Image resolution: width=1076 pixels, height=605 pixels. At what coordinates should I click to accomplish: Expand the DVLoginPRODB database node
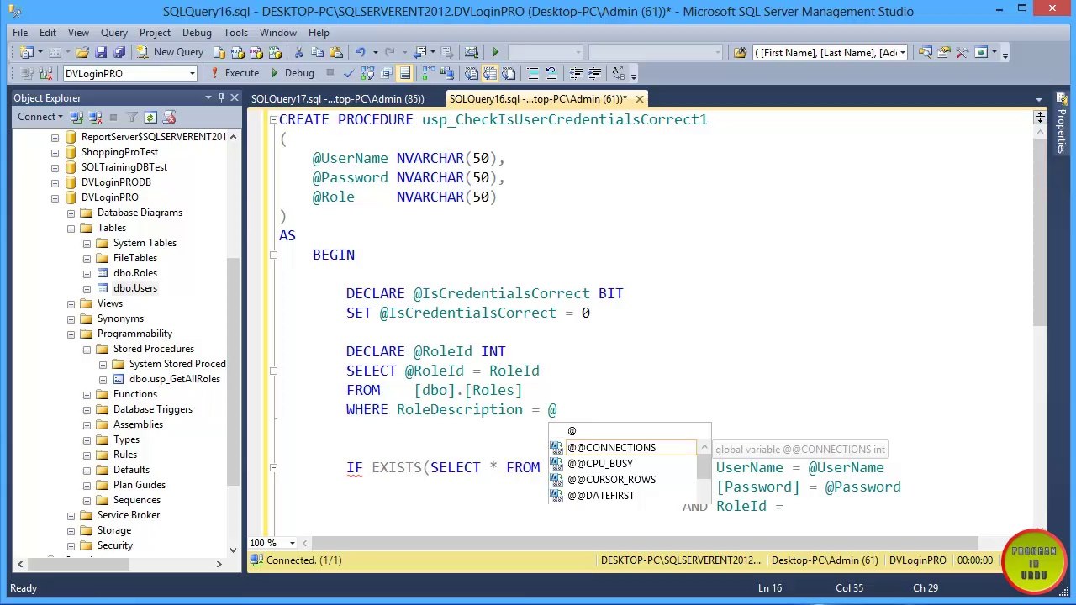(55, 182)
